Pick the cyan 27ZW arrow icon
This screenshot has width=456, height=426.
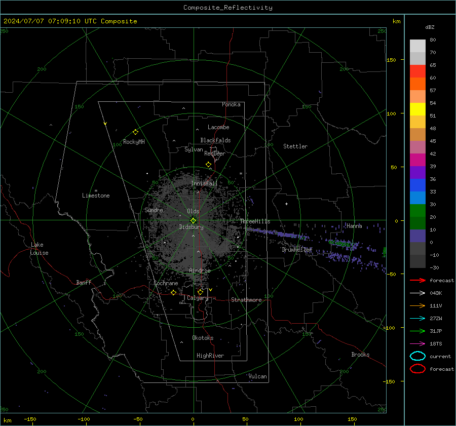[x=417, y=319]
